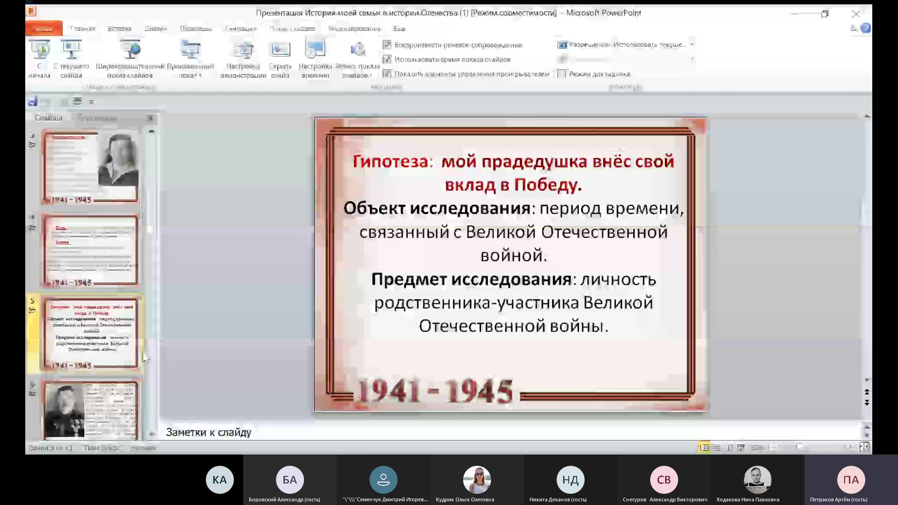
Task: Select slide 6 thumbnail with photo
Action: tap(90, 409)
